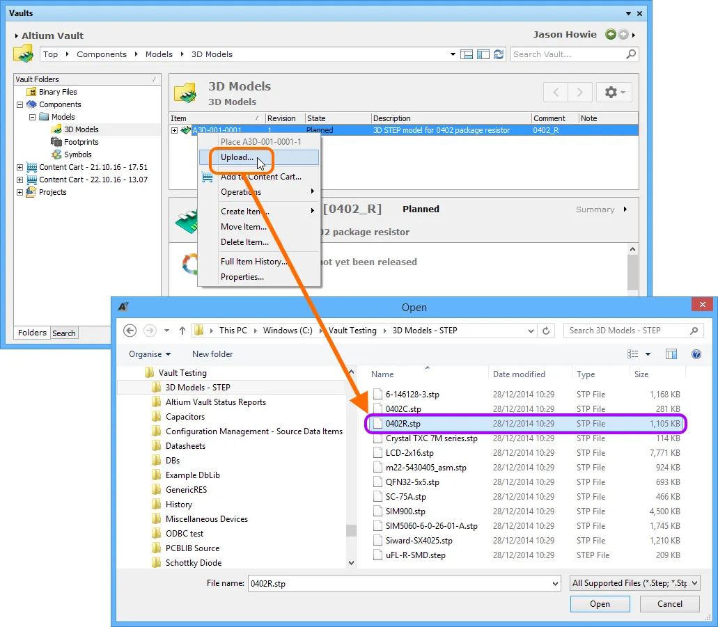Click the Back arrow in the Open dialog
The height and width of the screenshot is (627, 718).
(130, 331)
